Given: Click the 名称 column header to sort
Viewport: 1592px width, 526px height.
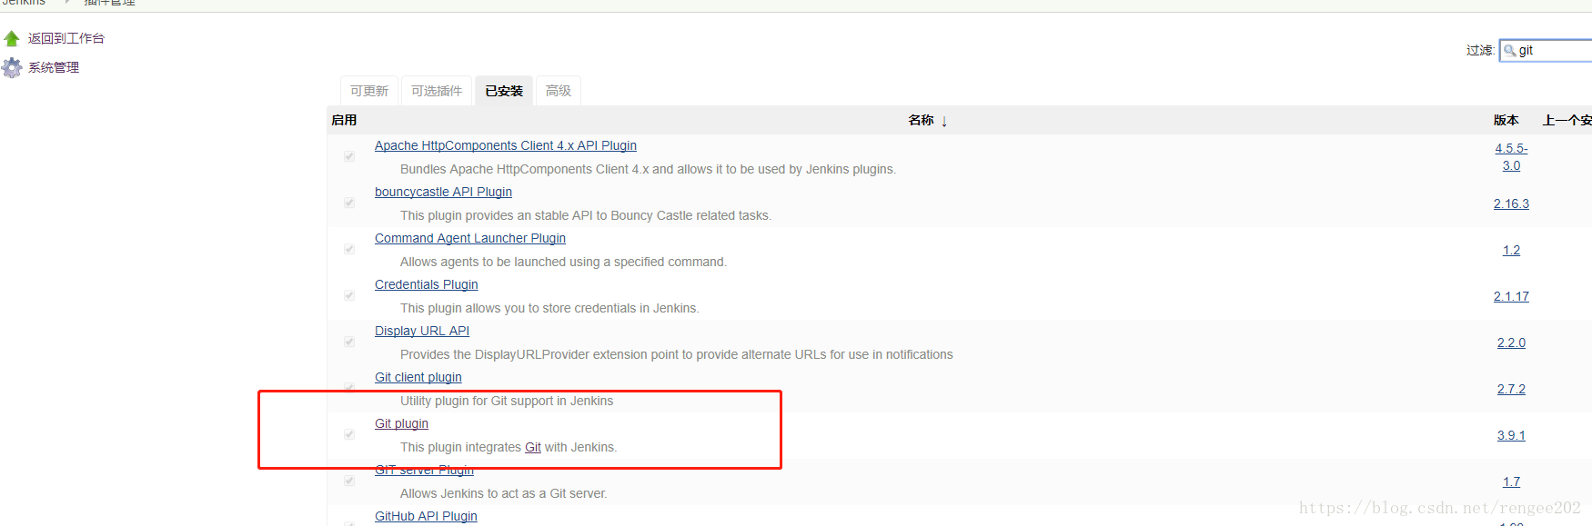Looking at the screenshot, I should 921,120.
